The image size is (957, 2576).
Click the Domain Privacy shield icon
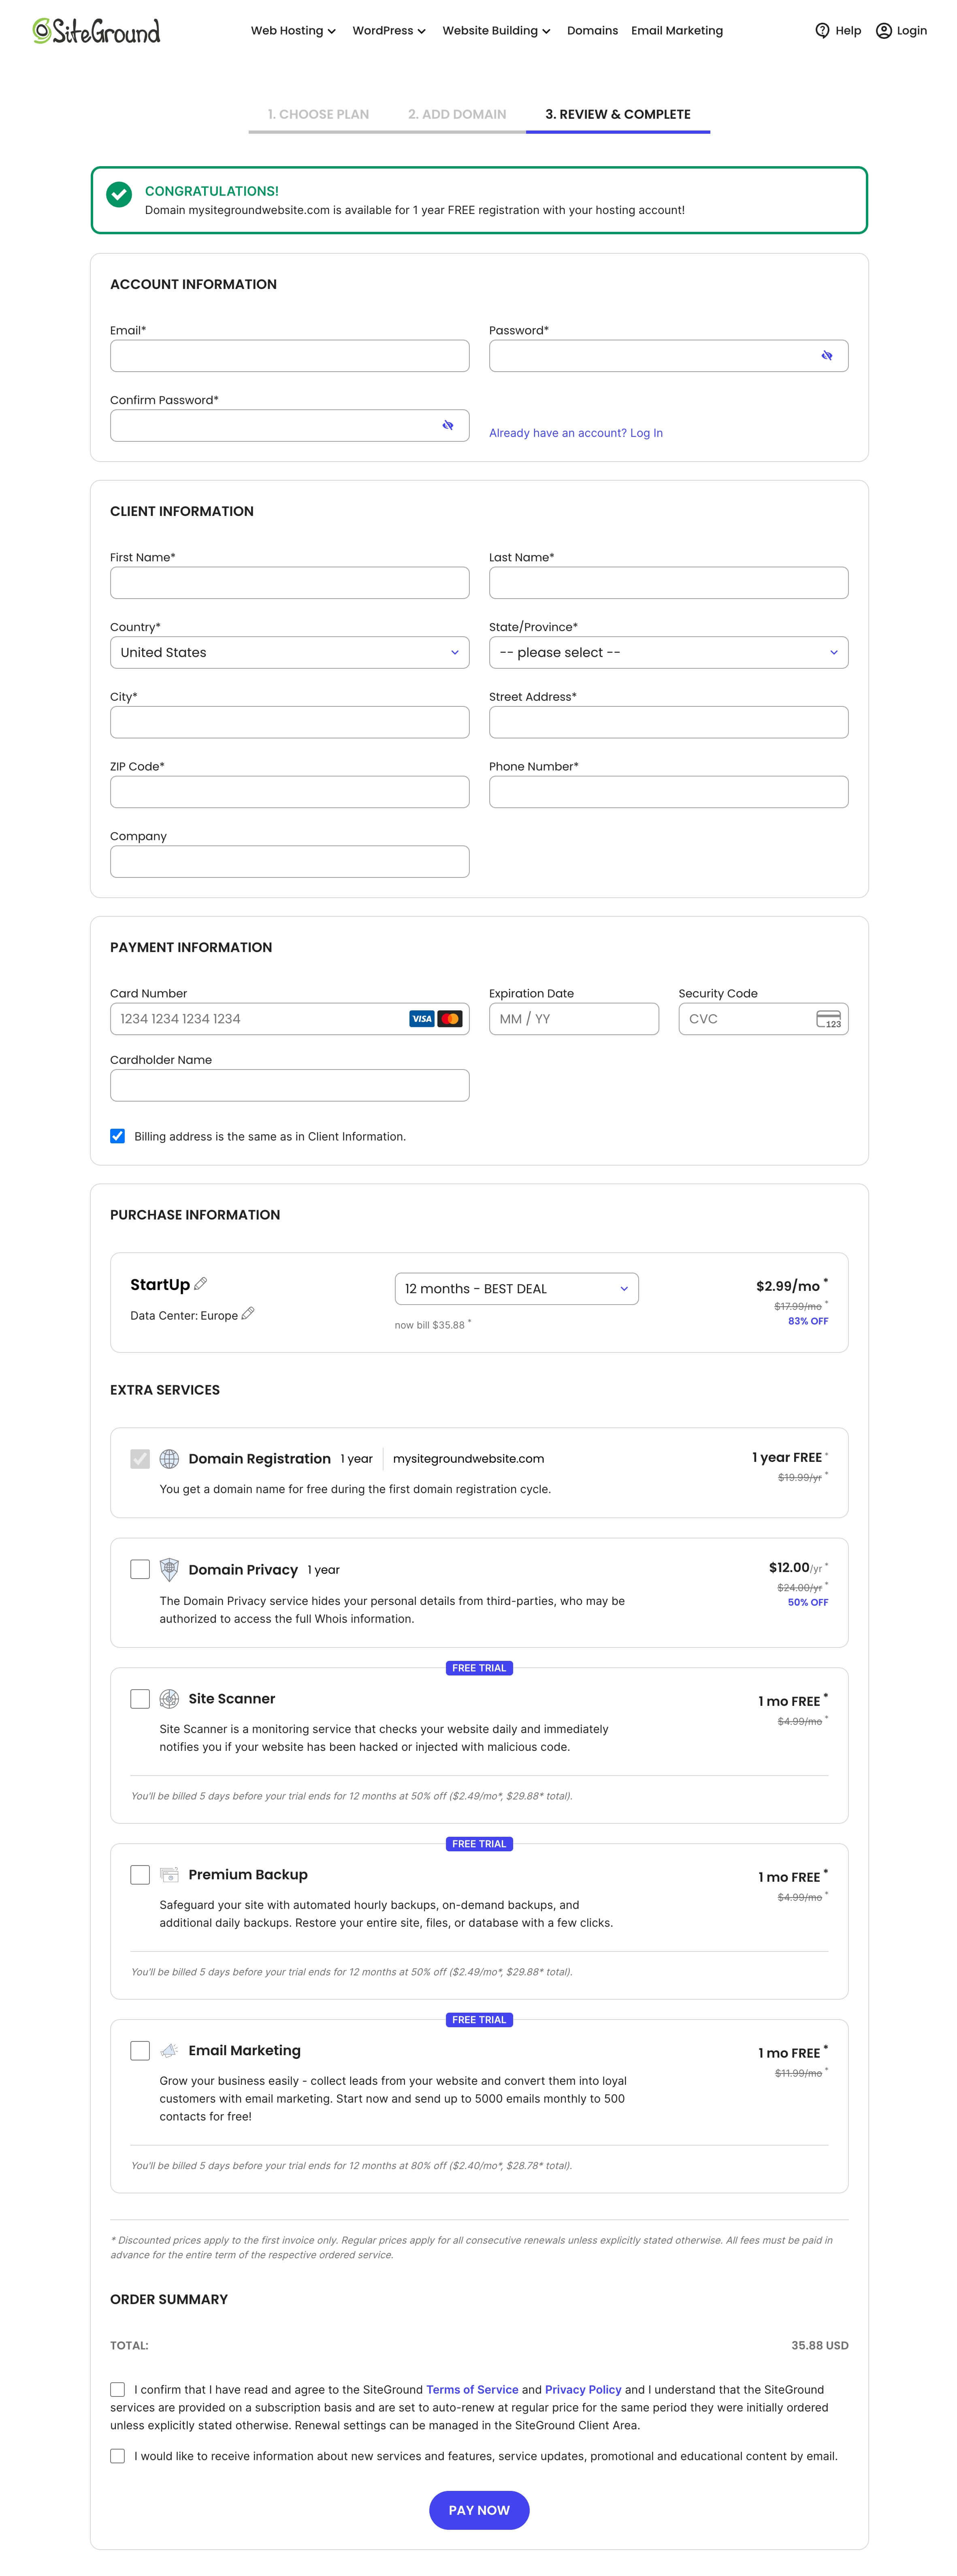tap(170, 1569)
